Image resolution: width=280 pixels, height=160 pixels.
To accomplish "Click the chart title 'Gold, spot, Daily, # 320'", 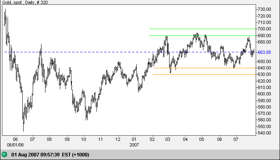I will 25,2.
